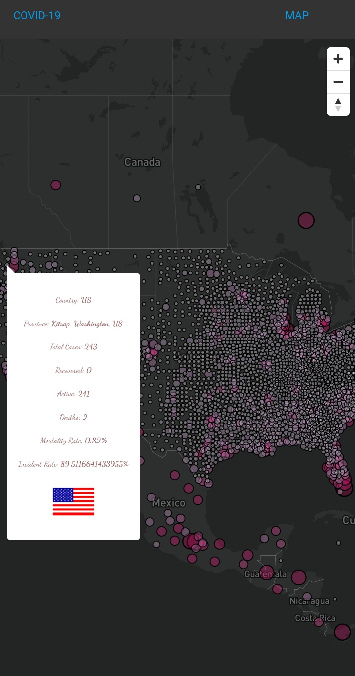Image resolution: width=355 pixels, height=676 pixels.
Task: Select the Total Cases: 243 line
Action: [x=73, y=347]
